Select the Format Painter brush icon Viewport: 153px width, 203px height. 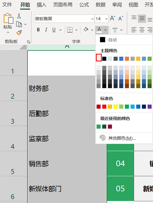pos(19,33)
